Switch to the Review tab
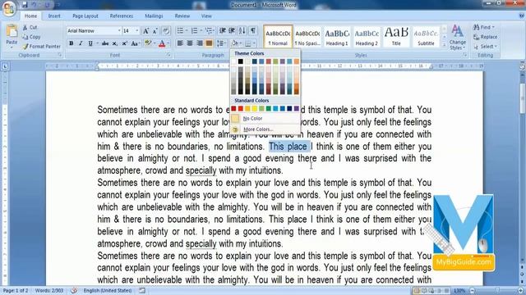 click(182, 16)
